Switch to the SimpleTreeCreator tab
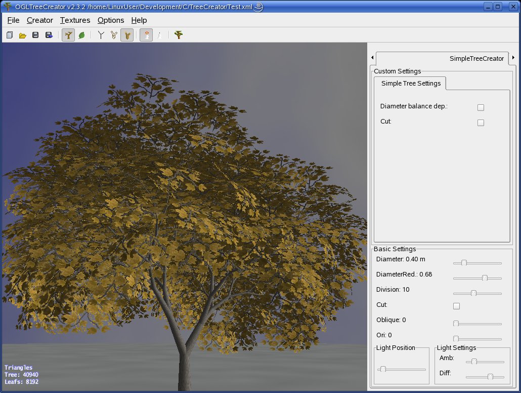 coord(476,59)
